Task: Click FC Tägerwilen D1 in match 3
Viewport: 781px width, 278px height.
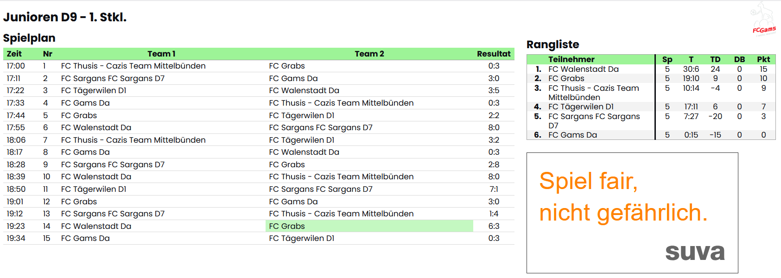Action: click(94, 90)
